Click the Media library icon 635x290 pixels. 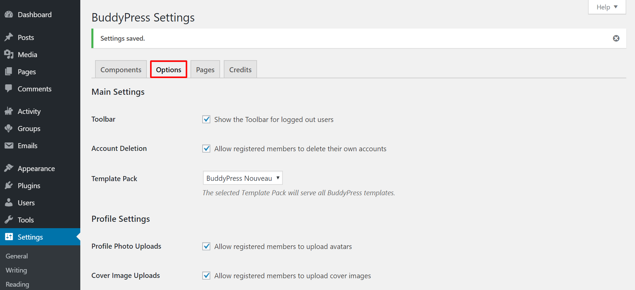9,54
